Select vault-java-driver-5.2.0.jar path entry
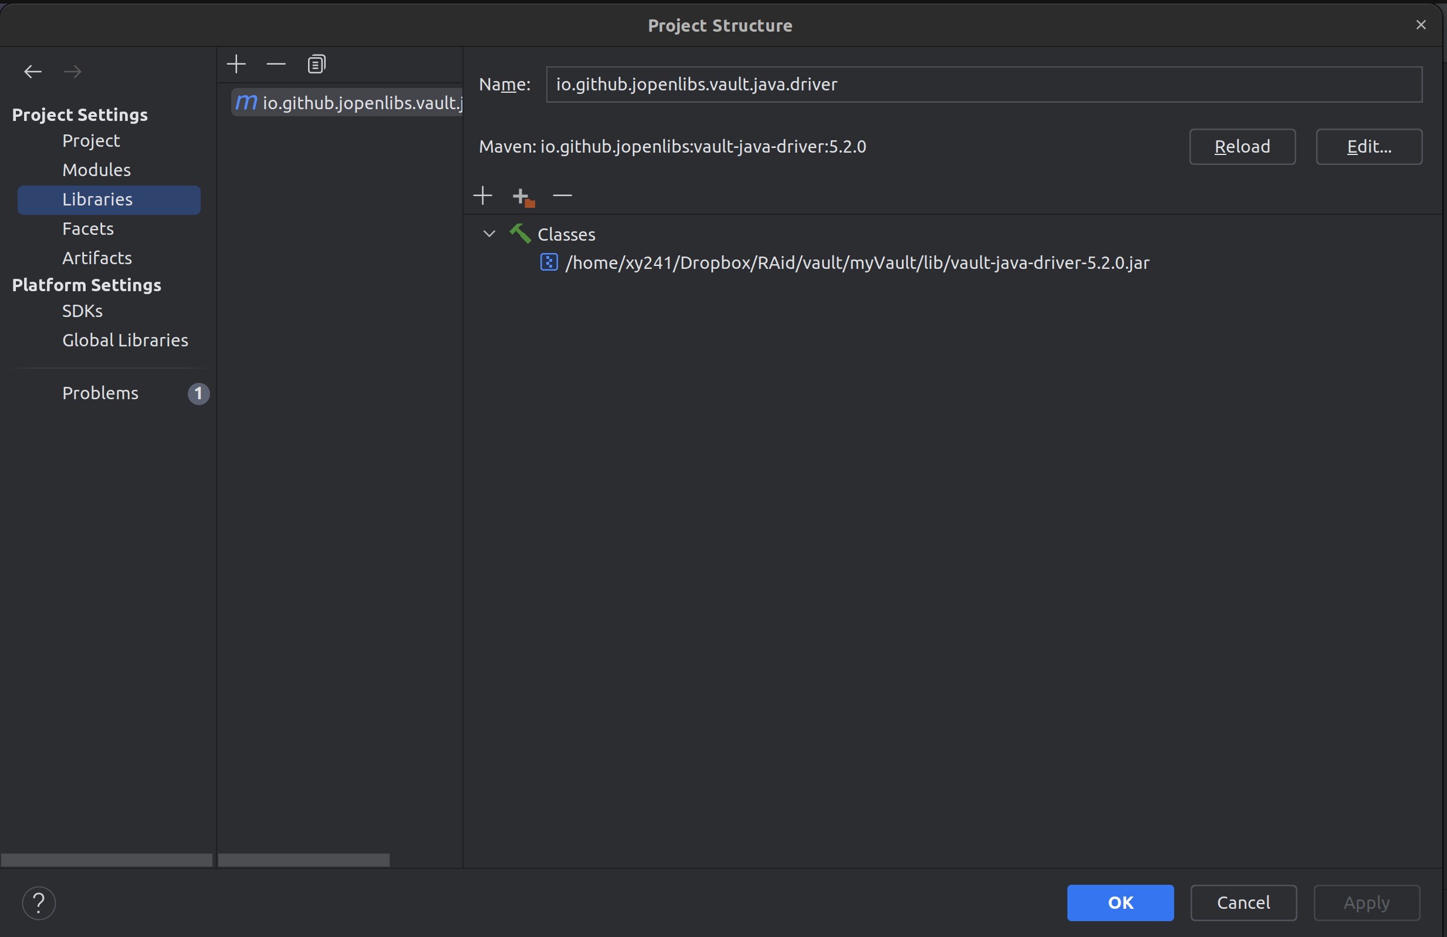 click(x=857, y=263)
